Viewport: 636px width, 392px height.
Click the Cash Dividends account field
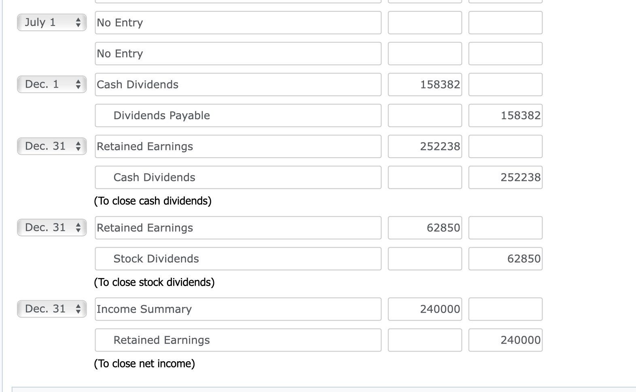pos(238,84)
